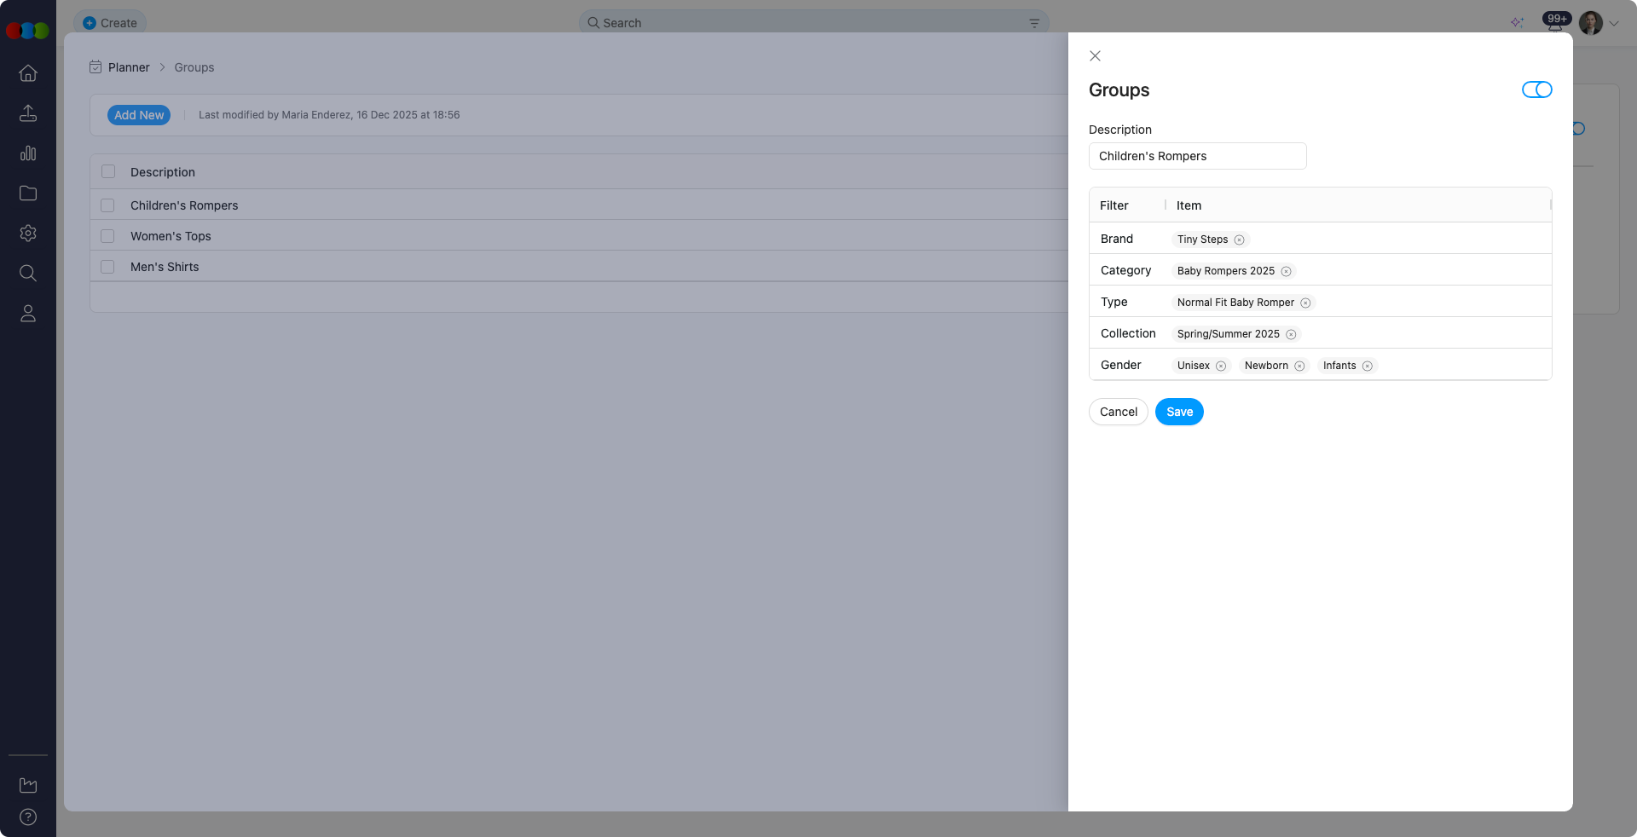1637x837 pixels.
Task: Expand the user profile dropdown arrow
Action: 1614,24
